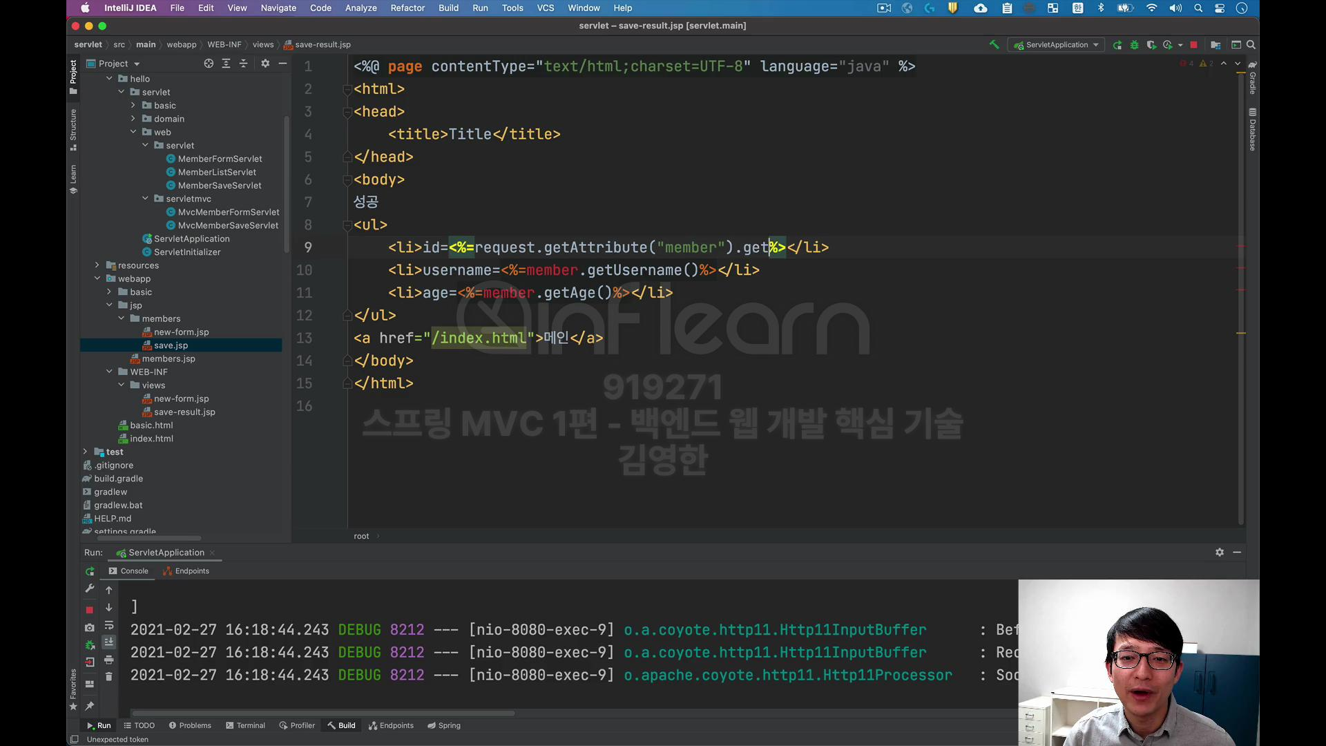Run with Coverage from the toolbar
Viewport: 1326px width, 746px height.
coord(1151,45)
